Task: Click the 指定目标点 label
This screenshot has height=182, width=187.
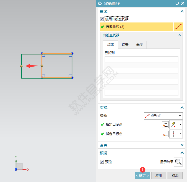Action: click(x=114, y=134)
